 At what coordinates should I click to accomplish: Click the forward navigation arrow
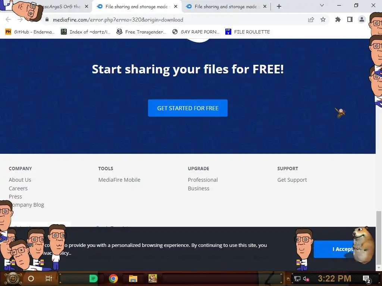[20, 19]
